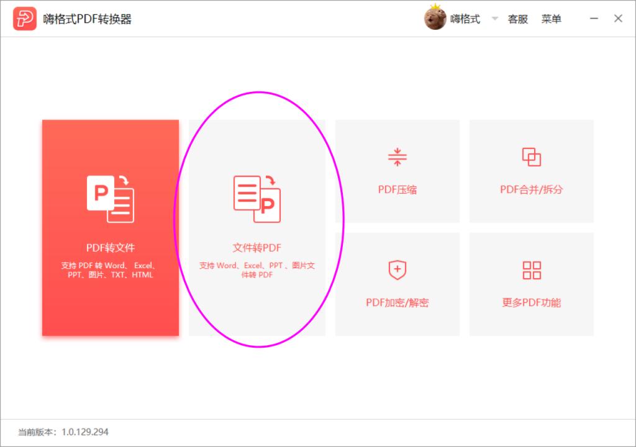Screen dimensions: 636x447
Task: Open the circled 文件转PDF feature card
Action: [x=258, y=230]
